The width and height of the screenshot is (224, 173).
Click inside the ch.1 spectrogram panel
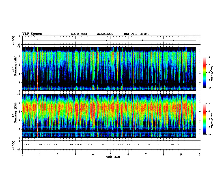tap(109, 69)
